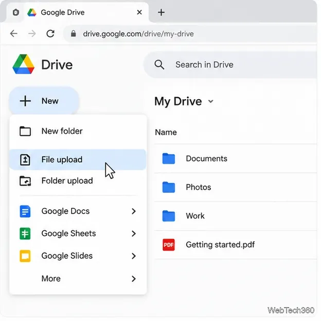Select Google Sheets menu entry
The image size is (321, 321).
78,234
